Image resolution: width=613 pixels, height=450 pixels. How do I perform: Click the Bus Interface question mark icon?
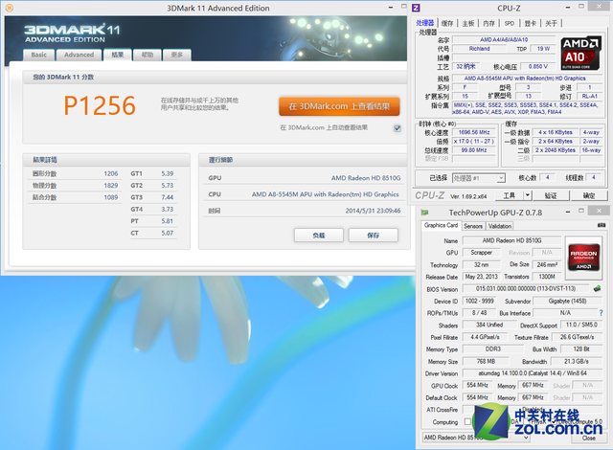(601, 313)
